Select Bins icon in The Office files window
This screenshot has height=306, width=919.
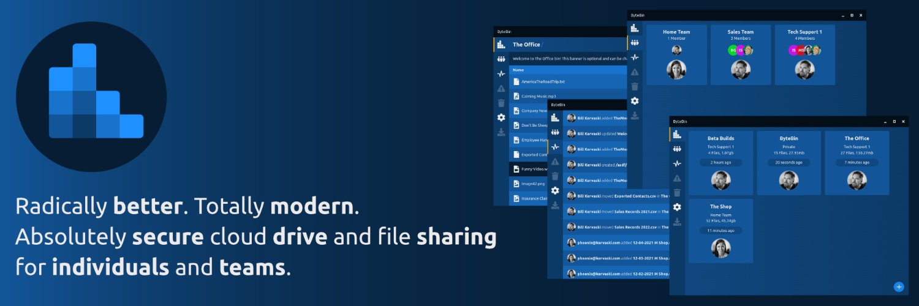point(501,44)
